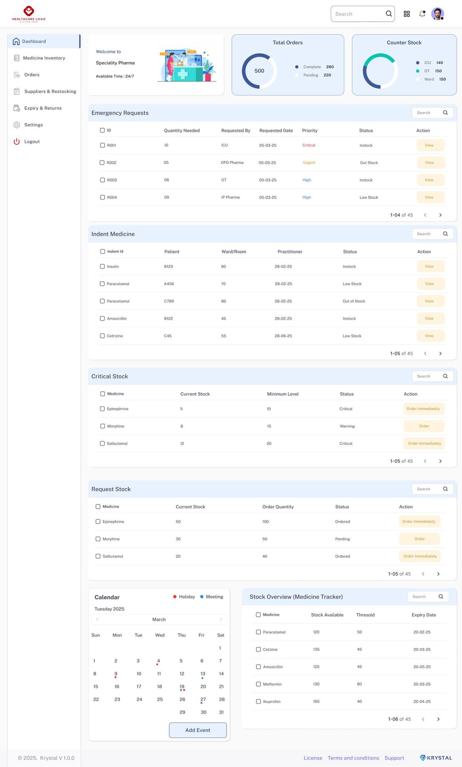This screenshot has height=767, width=462.
Task: Select the Insulin row checkbox
Action: tap(102, 266)
